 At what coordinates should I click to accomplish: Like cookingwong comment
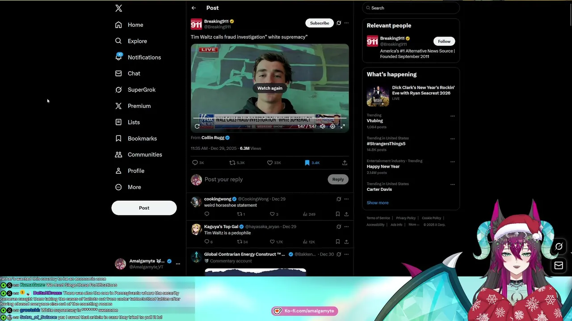(274, 214)
